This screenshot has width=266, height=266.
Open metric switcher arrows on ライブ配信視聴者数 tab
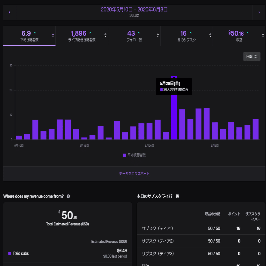point(105,35)
